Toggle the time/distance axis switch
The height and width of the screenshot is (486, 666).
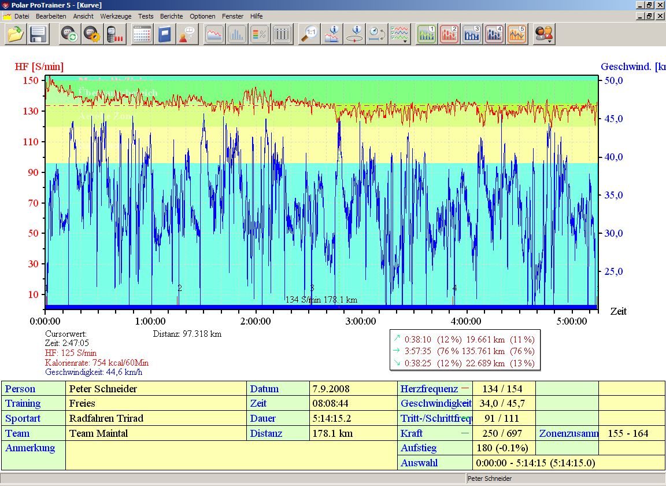pyautogui.click(x=377, y=34)
